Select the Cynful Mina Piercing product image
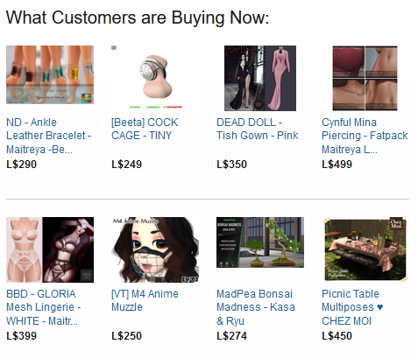The image size is (418, 358). tap(365, 78)
